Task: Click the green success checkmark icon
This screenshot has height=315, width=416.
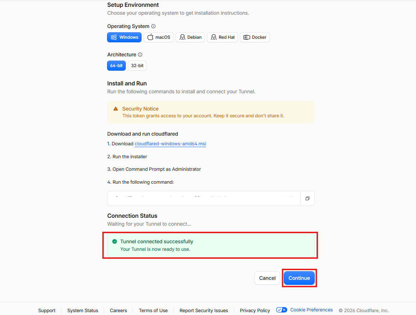Action: click(115, 241)
